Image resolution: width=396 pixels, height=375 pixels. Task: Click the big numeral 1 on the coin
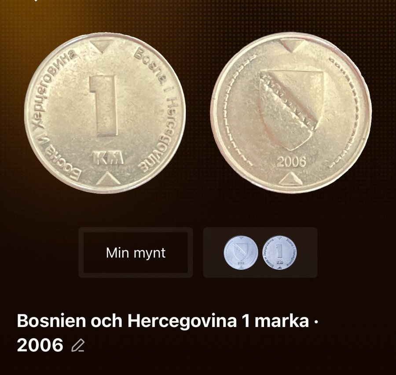(104, 106)
